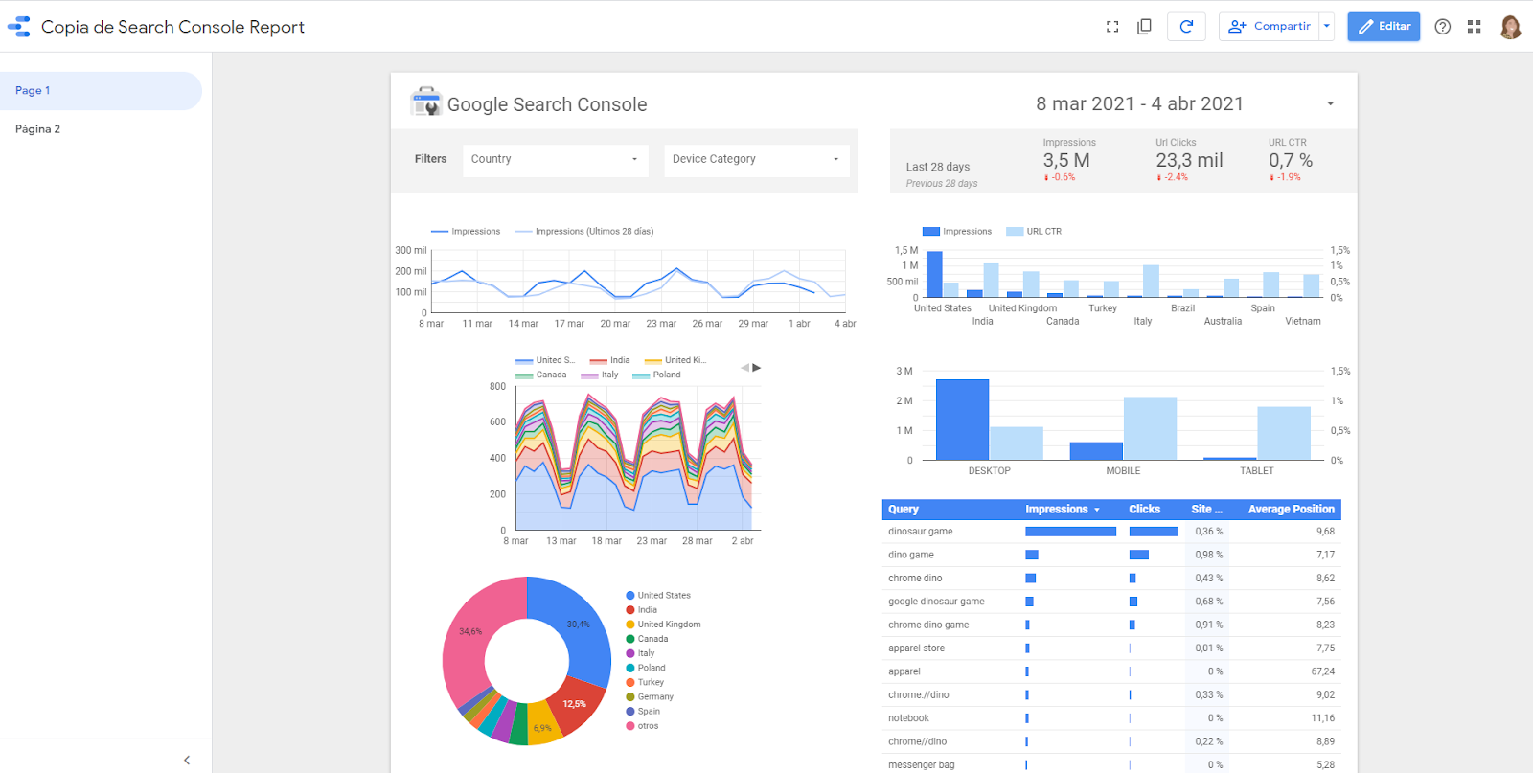Click the 'notebook' query cell

(908, 718)
